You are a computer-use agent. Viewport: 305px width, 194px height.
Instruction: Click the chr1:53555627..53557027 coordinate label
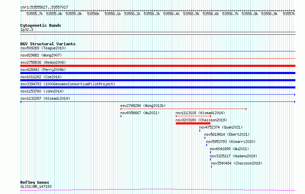click(44, 8)
